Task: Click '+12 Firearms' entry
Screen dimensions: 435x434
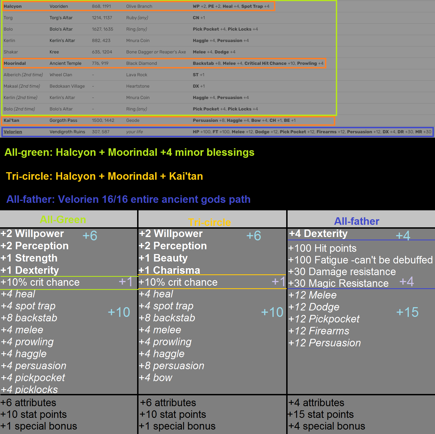Action: tap(319, 331)
